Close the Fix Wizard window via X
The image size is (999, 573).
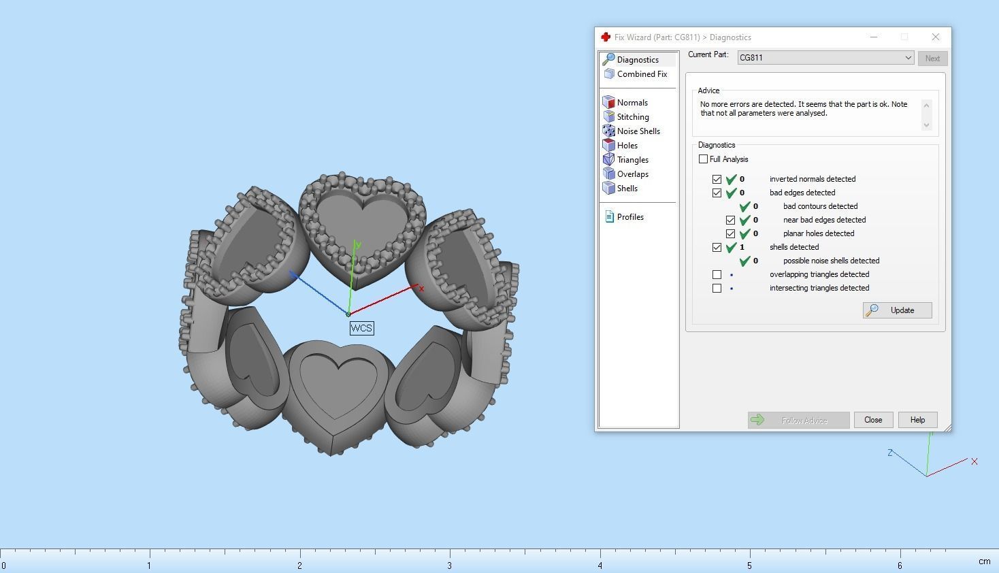(936, 37)
